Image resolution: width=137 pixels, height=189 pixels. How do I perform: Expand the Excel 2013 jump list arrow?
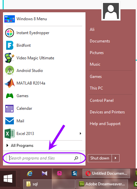(x=81, y=133)
